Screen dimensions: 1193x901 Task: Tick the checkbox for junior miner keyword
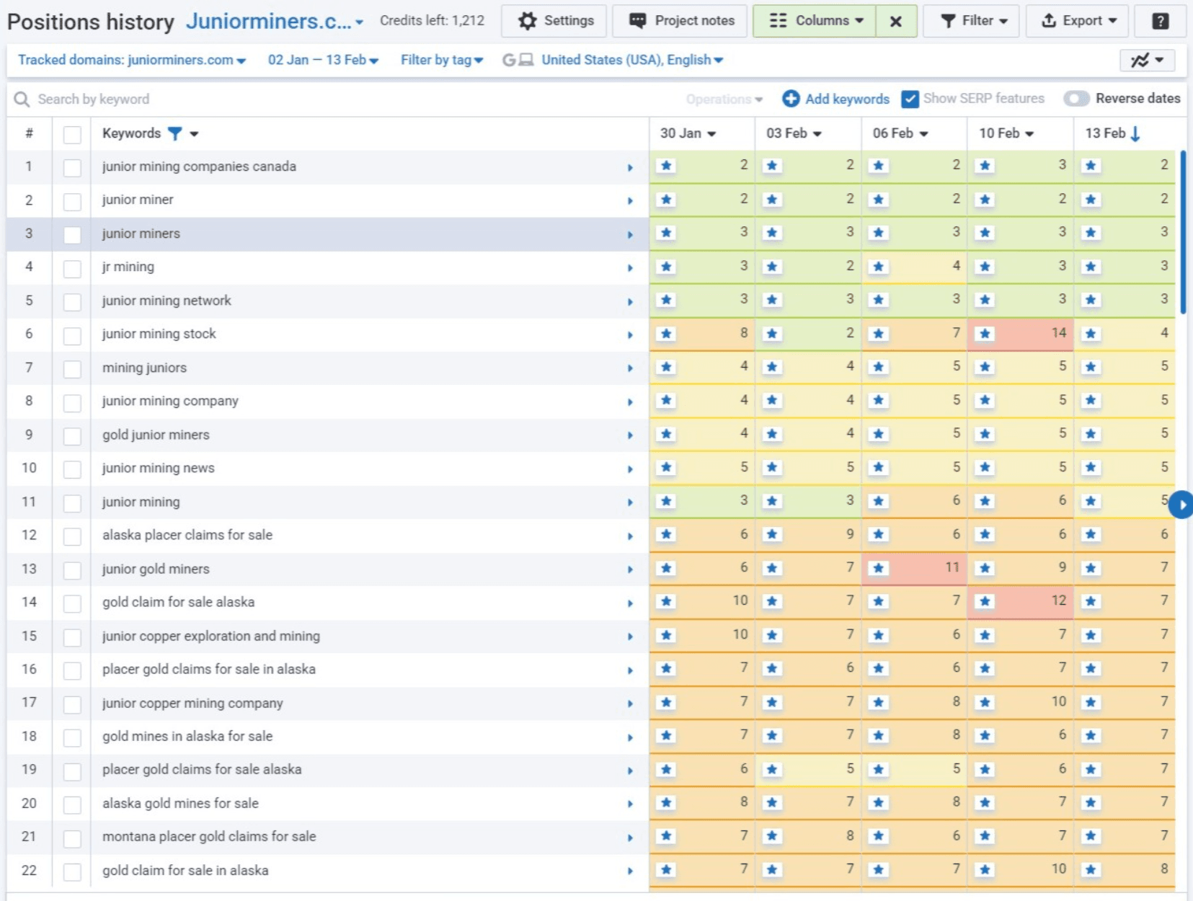72,200
